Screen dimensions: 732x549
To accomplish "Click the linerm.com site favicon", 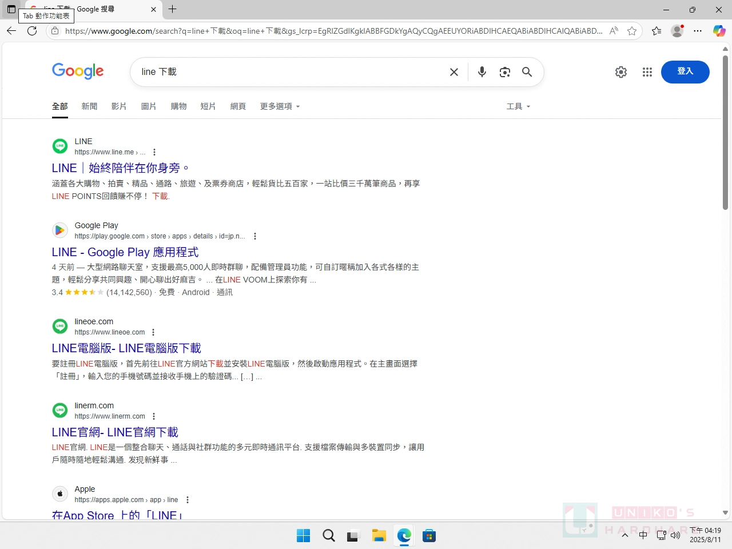I will point(60,411).
